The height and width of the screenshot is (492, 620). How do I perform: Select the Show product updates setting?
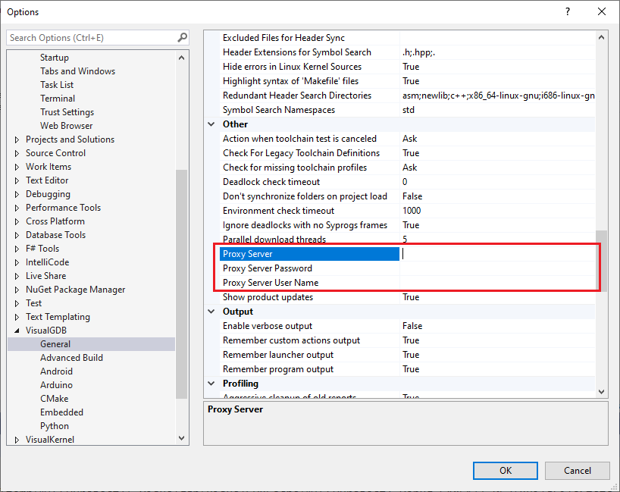coord(269,296)
